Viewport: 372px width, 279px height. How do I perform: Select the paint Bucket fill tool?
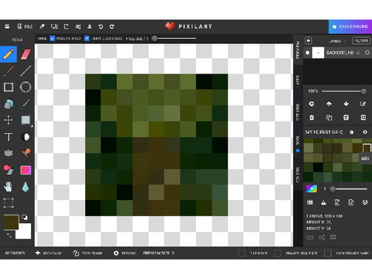9,104
